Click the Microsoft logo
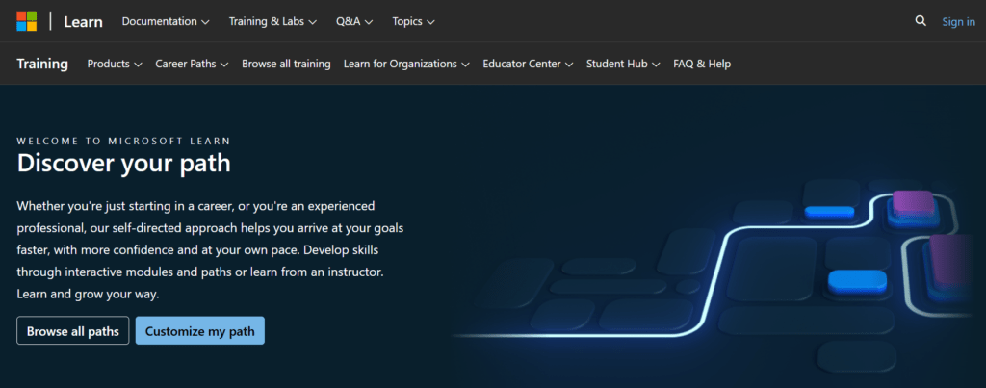Image resolution: width=986 pixels, height=388 pixels. click(x=26, y=21)
